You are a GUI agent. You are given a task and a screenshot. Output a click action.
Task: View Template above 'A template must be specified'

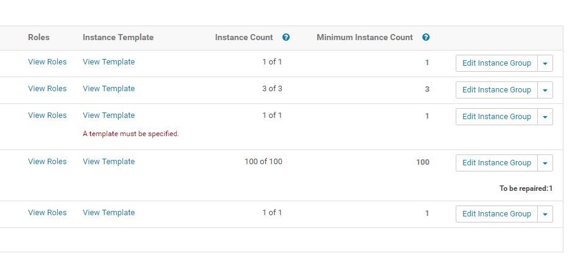point(109,115)
